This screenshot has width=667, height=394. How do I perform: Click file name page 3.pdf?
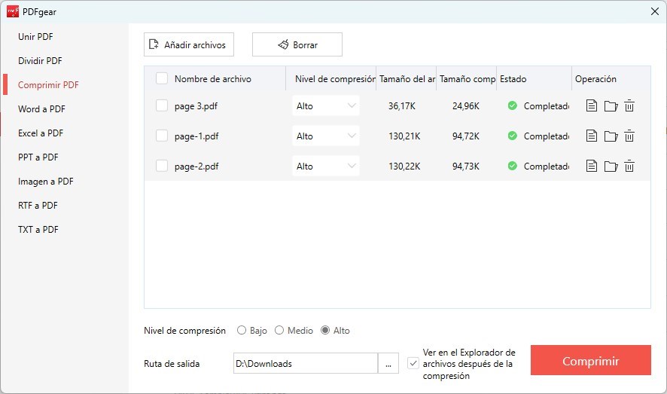click(196, 106)
